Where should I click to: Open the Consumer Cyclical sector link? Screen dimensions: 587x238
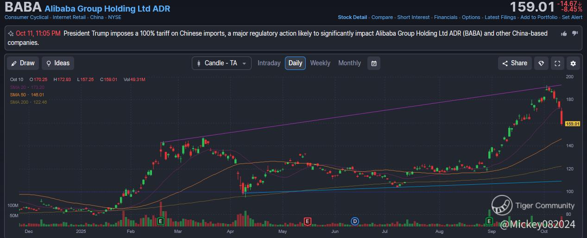tap(26, 17)
